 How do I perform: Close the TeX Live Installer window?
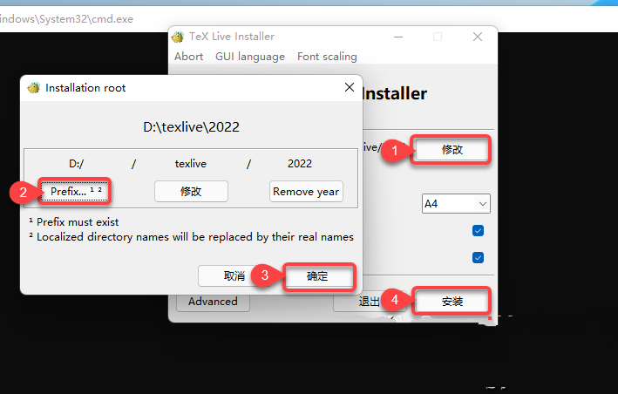[x=478, y=37]
